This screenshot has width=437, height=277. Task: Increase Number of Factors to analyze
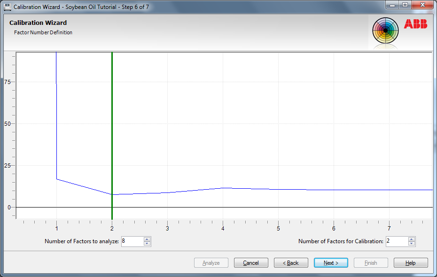[147, 239]
